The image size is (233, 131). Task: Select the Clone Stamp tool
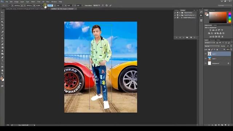[x=2, y=38]
